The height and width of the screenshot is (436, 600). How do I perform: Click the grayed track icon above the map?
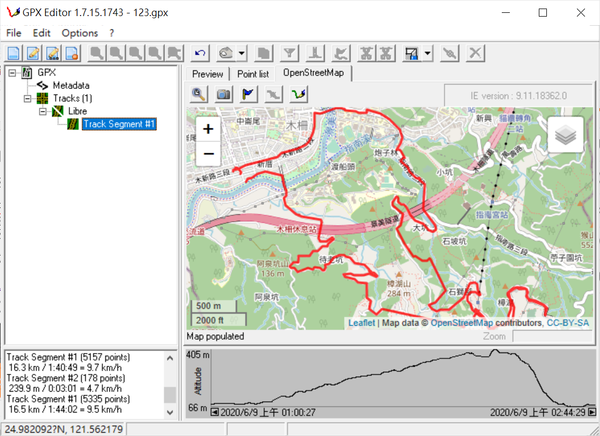274,94
